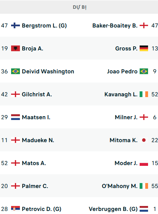Select substitute Madueke N.
158x214 pixels.
point(38,140)
